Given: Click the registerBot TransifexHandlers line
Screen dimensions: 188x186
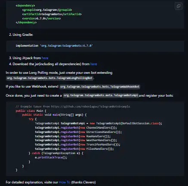Looking at the screenshot, I should click(x=77, y=145).
